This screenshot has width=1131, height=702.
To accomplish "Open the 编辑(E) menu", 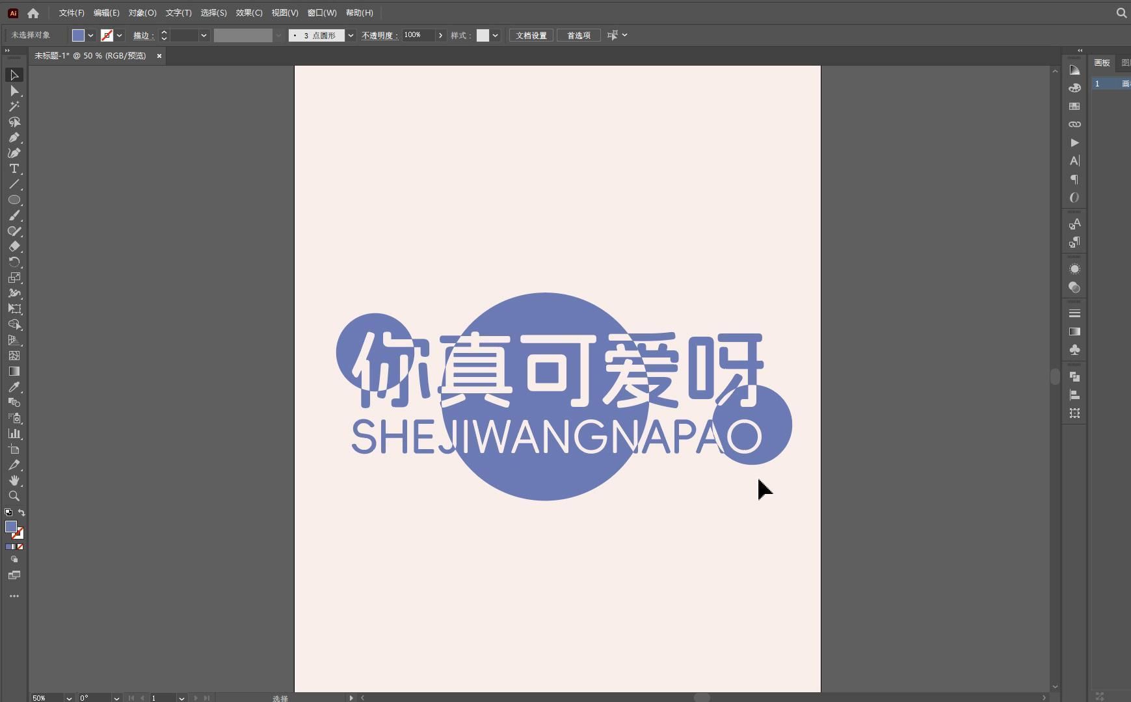I will [106, 13].
